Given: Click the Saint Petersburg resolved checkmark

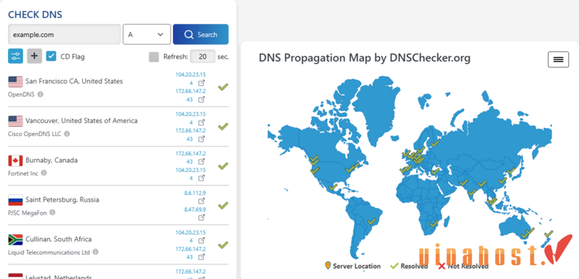Looking at the screenshot, I should coord(223,205).
